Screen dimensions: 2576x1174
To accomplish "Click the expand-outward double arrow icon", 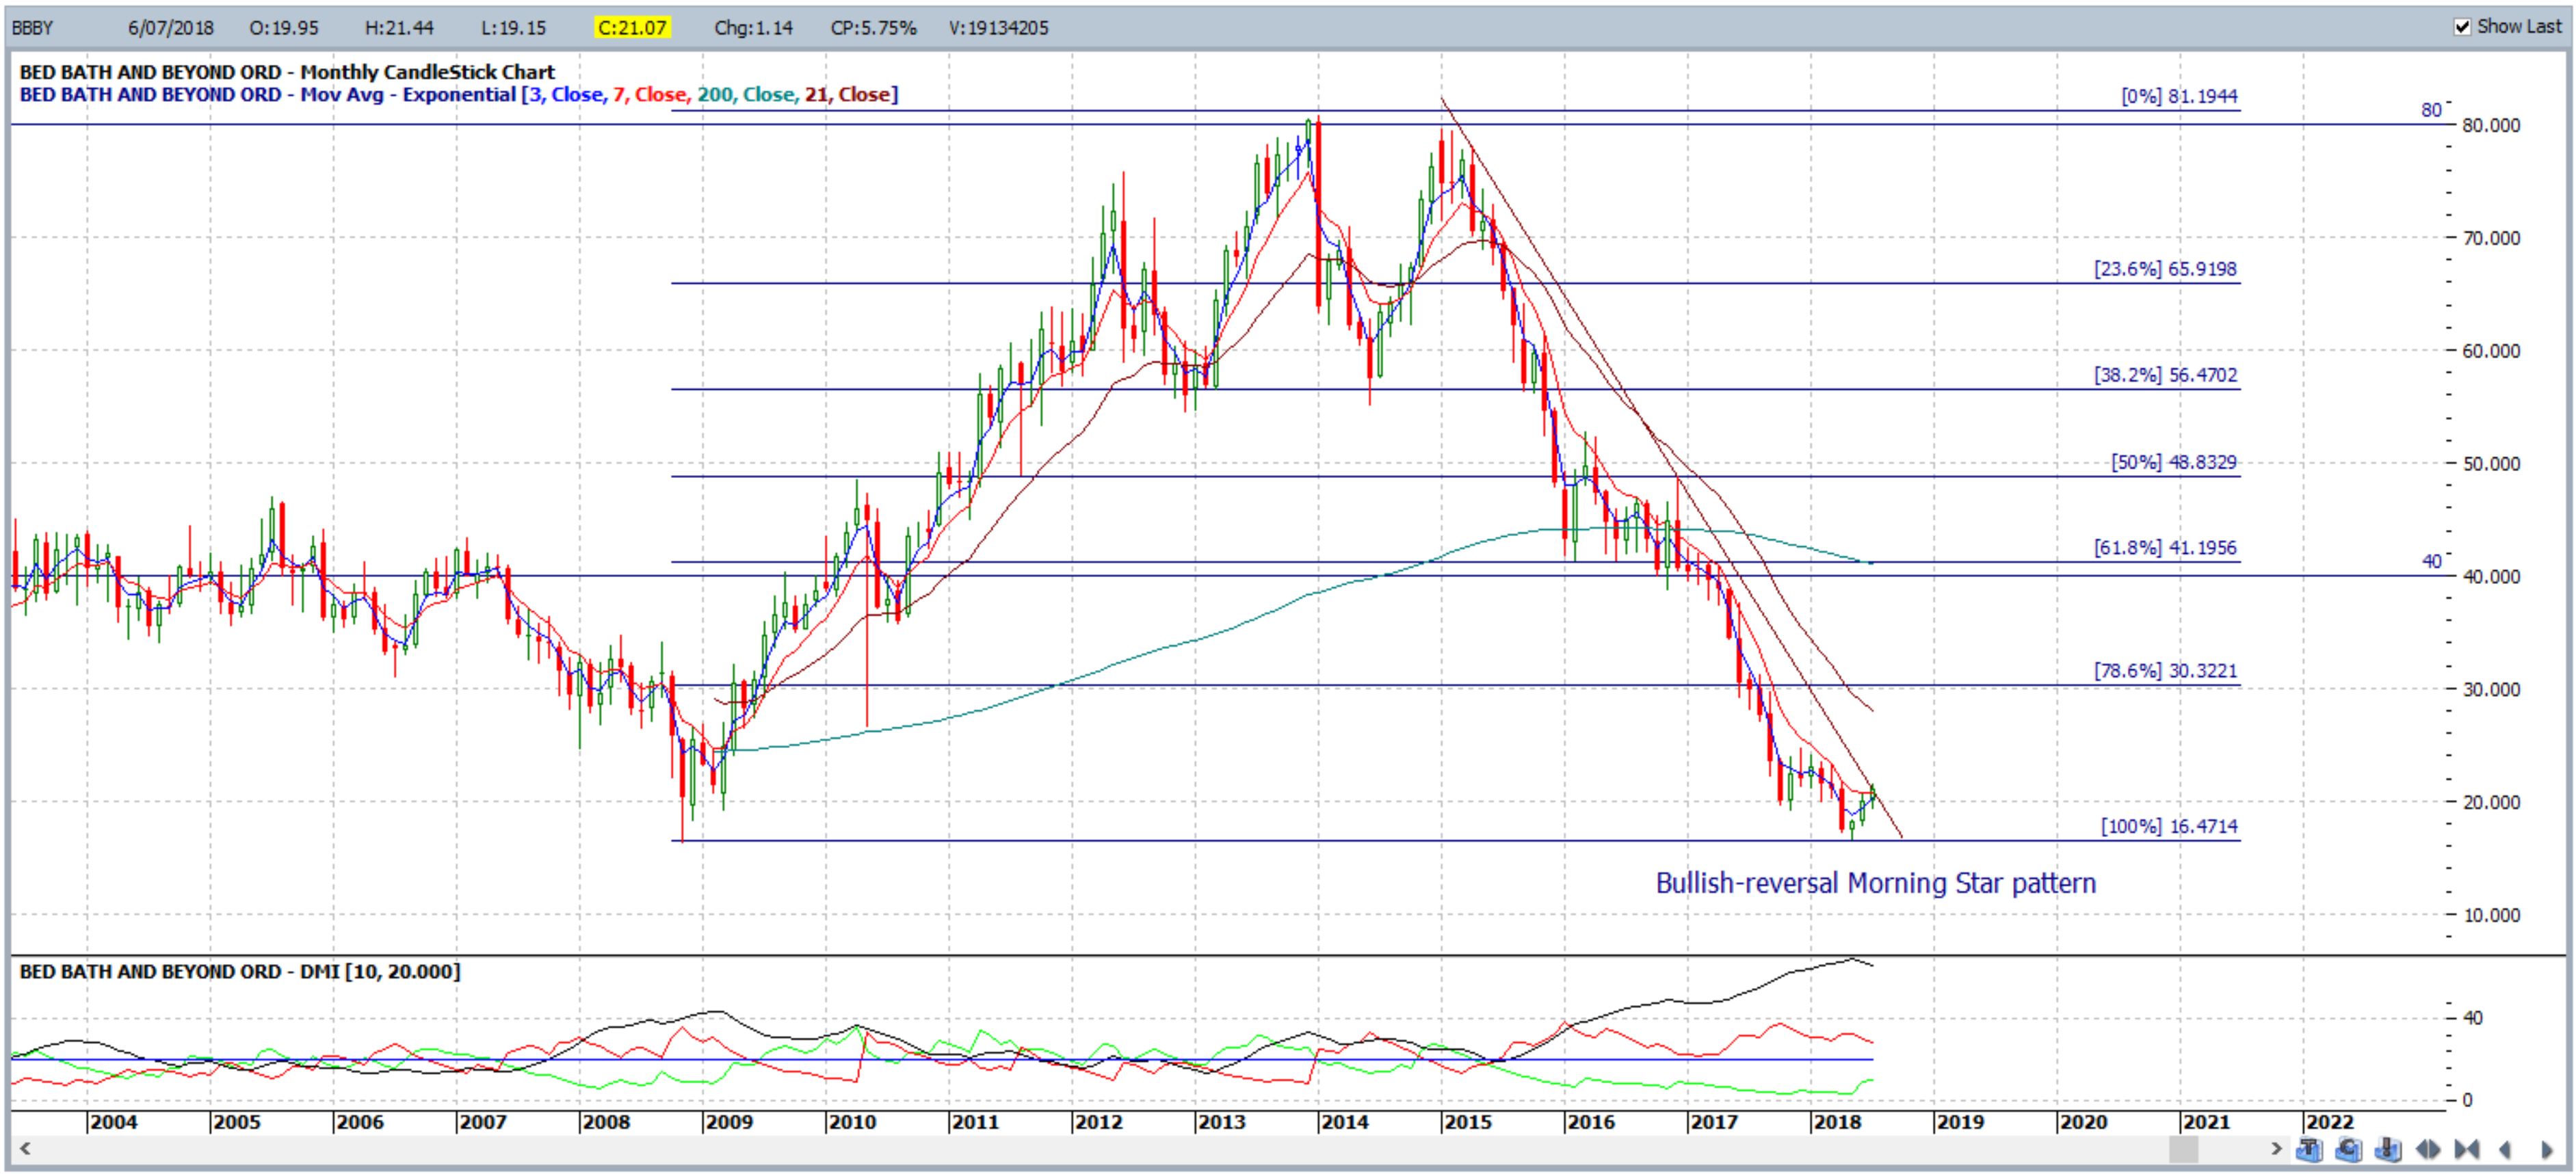I will (2428, 1149).
